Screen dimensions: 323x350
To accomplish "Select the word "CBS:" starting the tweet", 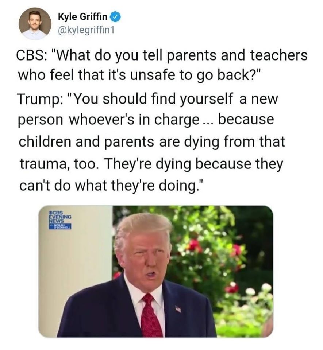I will point(30,55).
